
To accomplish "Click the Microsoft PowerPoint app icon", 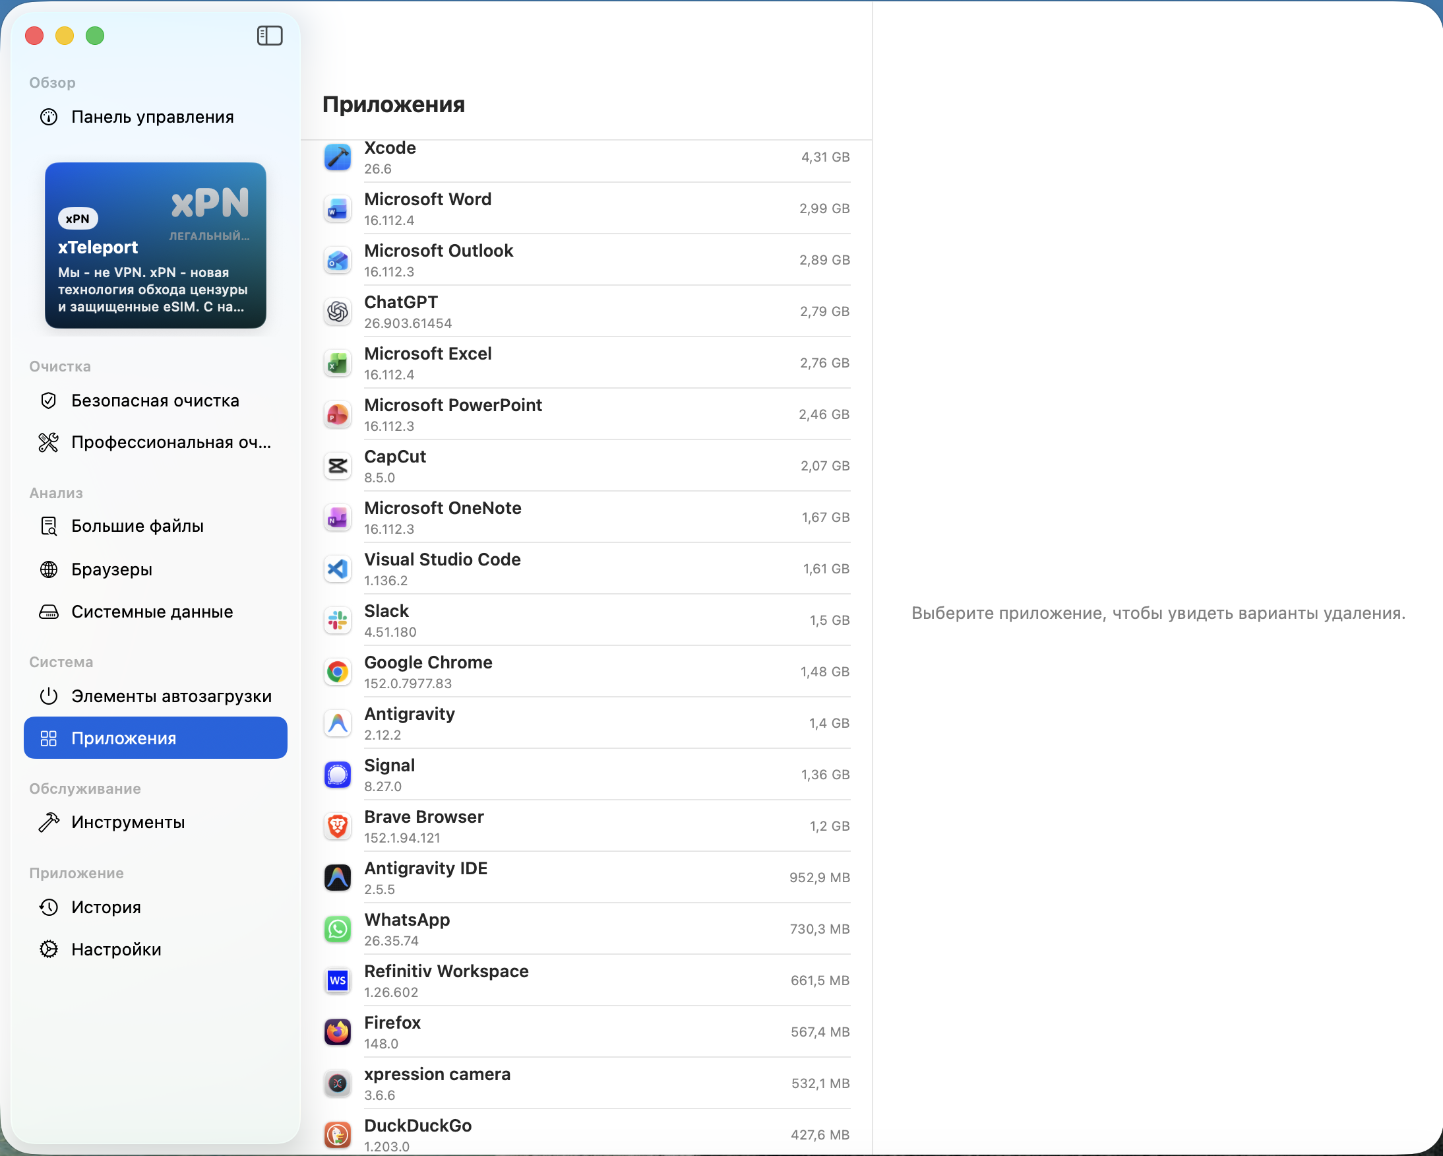I will point(337,415).
